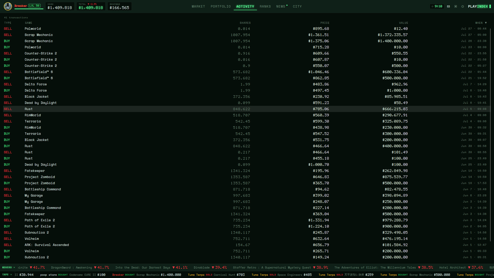The image size is (494, 278).
Task: Click the TOTAL value box
Action: pos(91,6)
